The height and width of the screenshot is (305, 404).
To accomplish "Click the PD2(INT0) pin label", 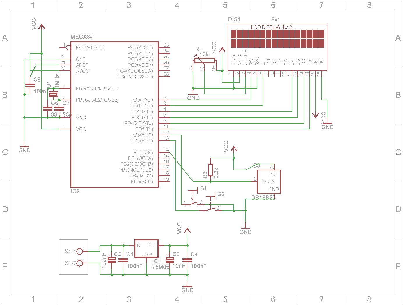I will 142,112.
